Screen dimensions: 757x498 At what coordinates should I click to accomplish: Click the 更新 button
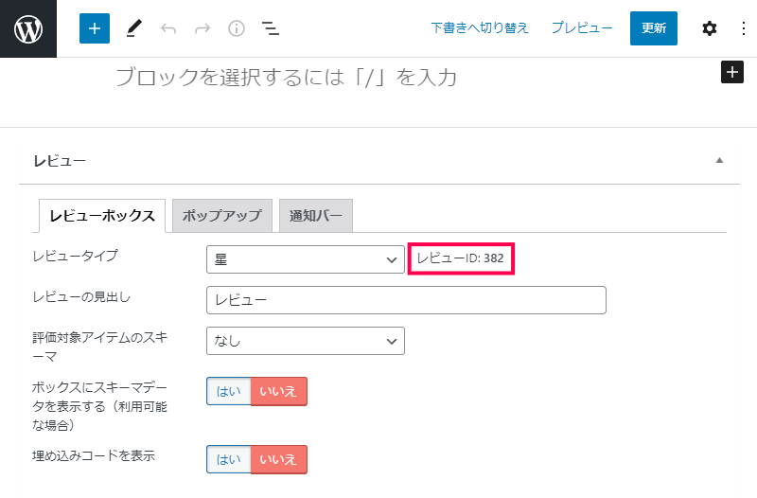(653, 28)
